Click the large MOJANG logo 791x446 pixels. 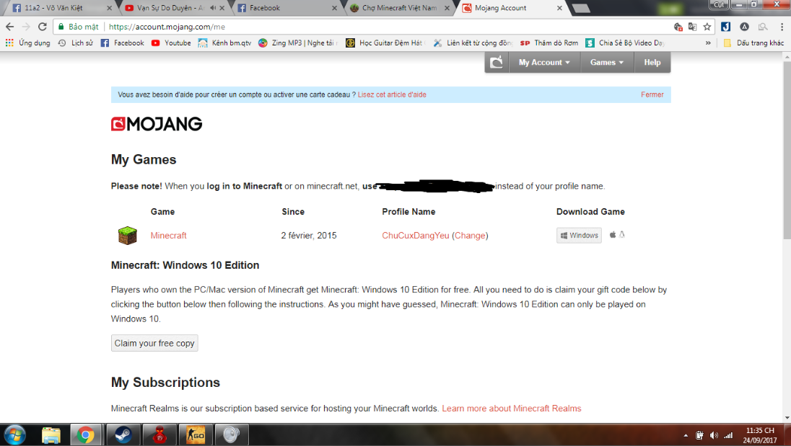click(157, 124)
